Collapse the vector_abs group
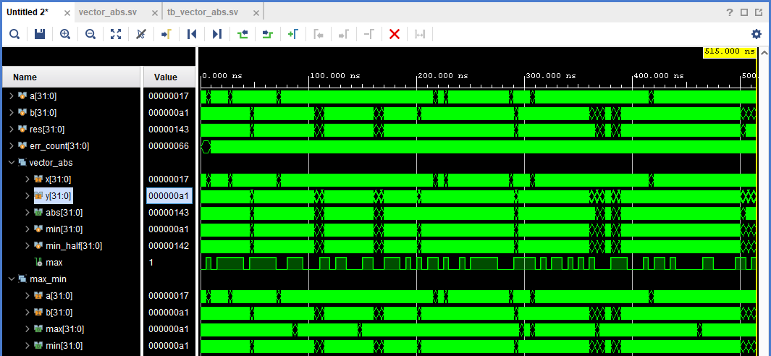The image size is (771, 356). click(x=12, y=163)
